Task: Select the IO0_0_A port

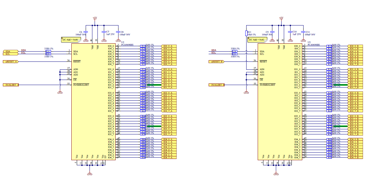Action: [x=169, y=46]
